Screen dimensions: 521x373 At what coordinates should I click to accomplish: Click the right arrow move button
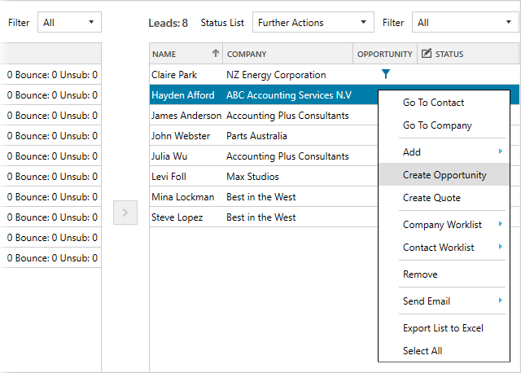tap(125, 213)
